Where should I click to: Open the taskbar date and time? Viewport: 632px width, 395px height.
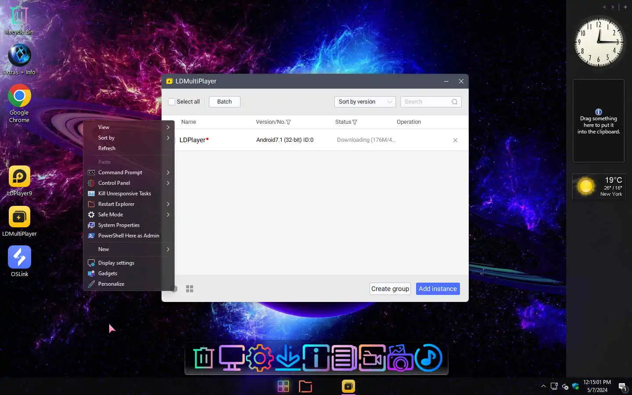[x=597, y=386]
